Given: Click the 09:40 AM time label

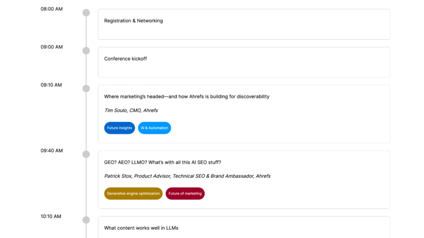Looking at the screenshot, I should click(x=51, y=150).
